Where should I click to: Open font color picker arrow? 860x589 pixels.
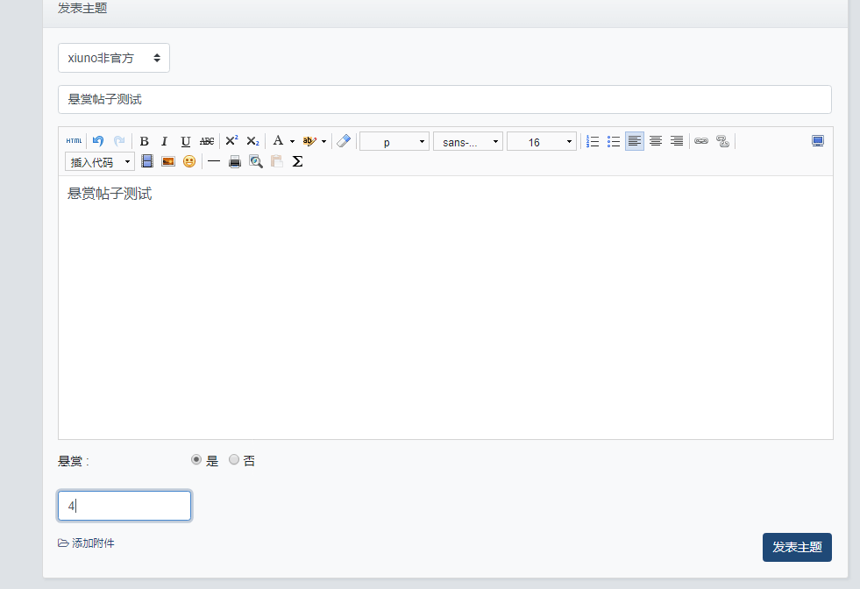(x=292, y=141)
